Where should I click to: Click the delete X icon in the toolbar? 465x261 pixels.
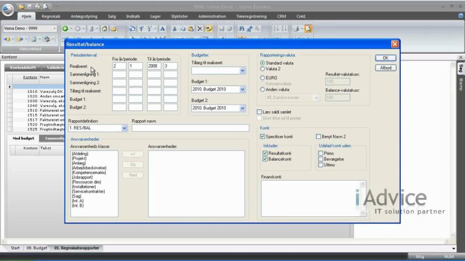[199, 28]
